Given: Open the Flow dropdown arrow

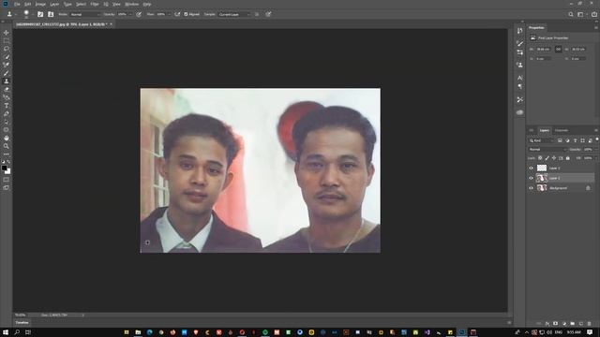Looking at the screenshot, I should pyautogui.click(x=169, y=14).
